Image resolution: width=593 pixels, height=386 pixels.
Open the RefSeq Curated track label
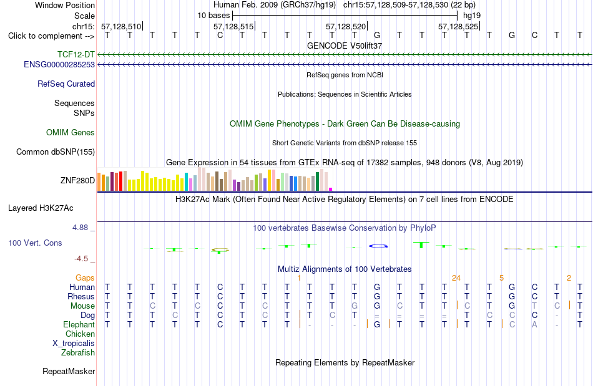pos(66,84)
